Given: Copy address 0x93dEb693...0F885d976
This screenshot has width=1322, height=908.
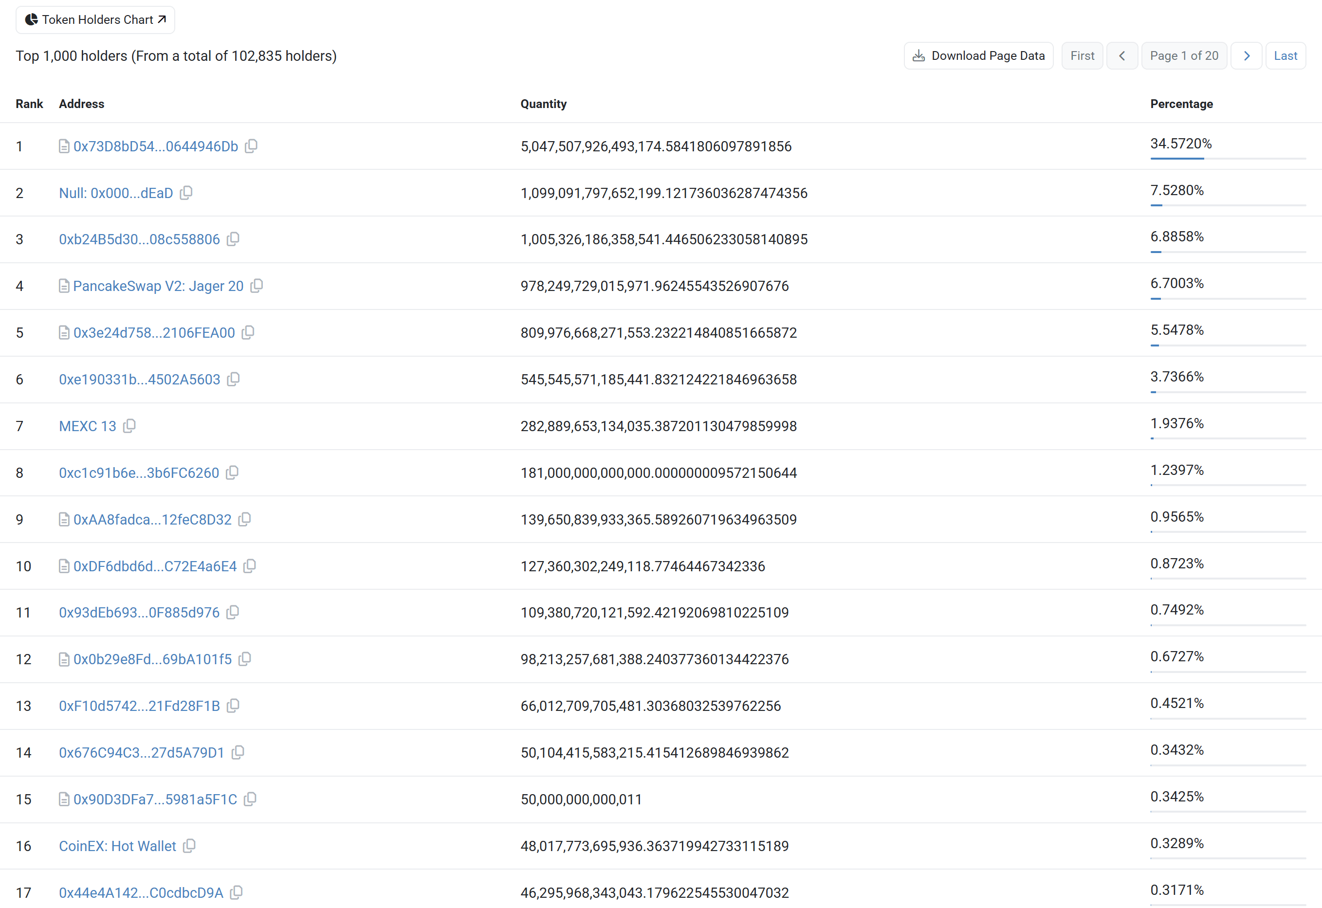Looking at the screenshot, I should [233, 612].
